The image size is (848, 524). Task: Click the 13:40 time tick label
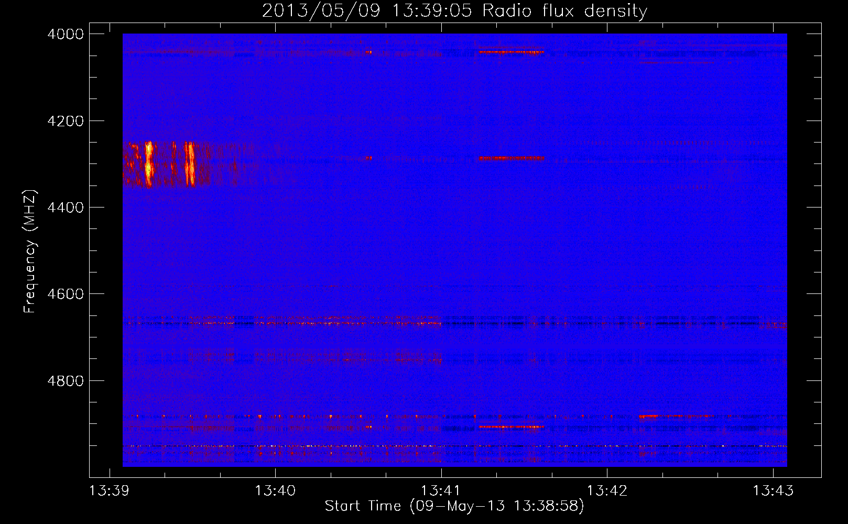pos(275,490)
